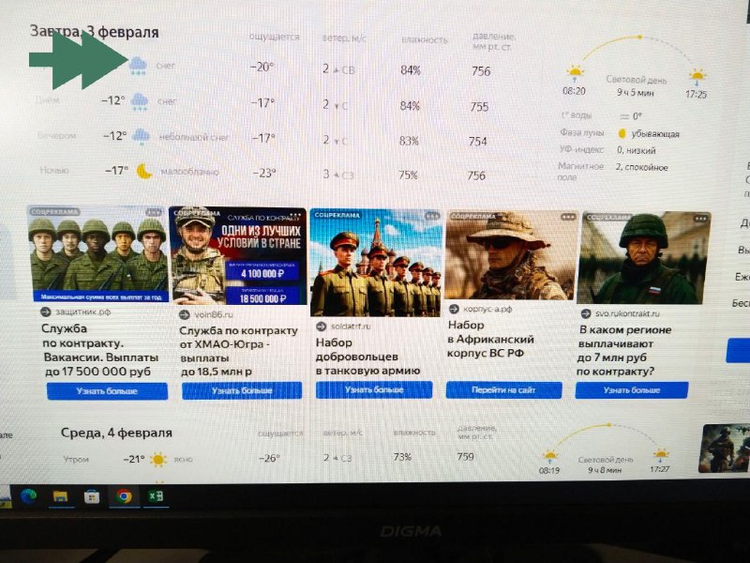Open three-dot menu on svo.rukontrakt.ru ad
The width and height of the screenshot is (750, 563).
coord(699,218)
